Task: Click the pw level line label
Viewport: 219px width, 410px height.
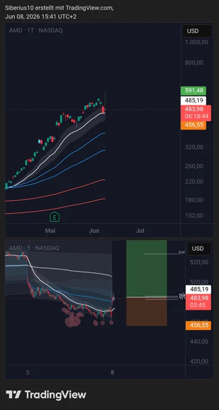Action: [182, 253]
